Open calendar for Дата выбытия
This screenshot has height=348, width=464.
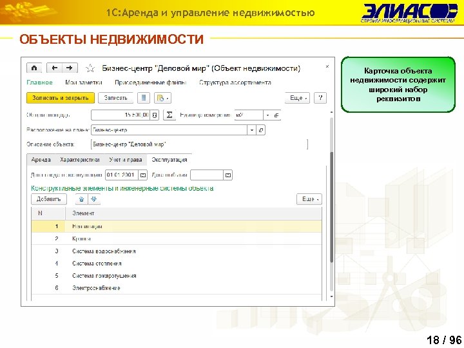pos(228,175)
